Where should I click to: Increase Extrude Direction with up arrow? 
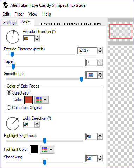pyautogui.click(x=37, y=37)
